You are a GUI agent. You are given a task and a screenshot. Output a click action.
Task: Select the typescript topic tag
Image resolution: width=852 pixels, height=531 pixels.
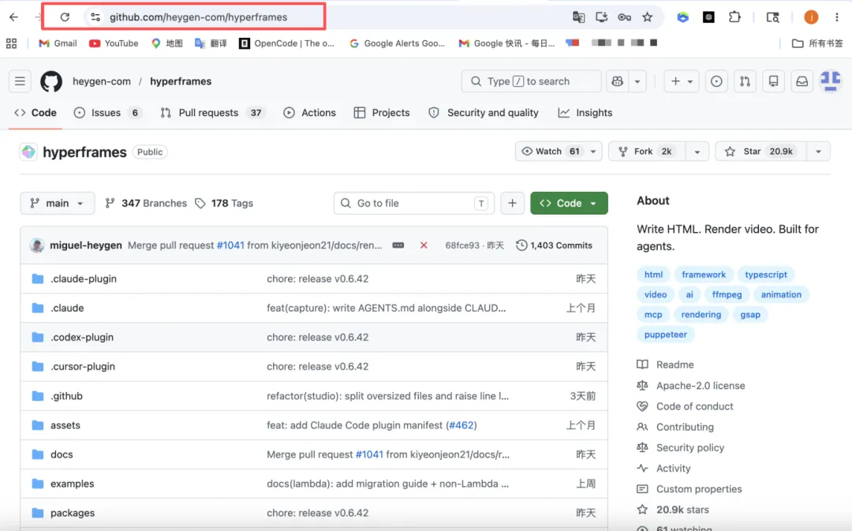tap(765, 275)
